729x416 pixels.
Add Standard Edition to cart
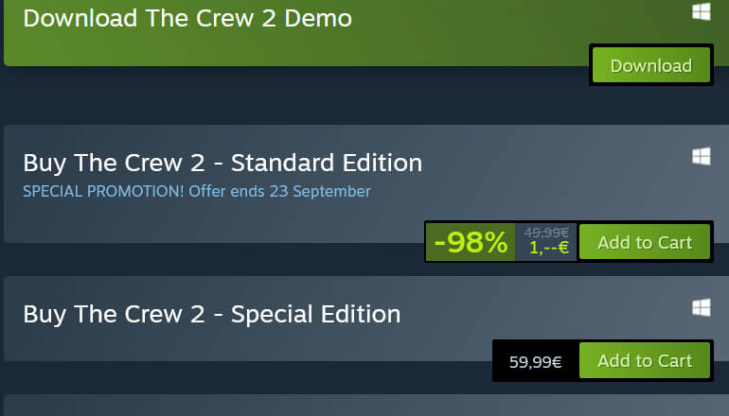pyautogui.click(x=645, y=242)
